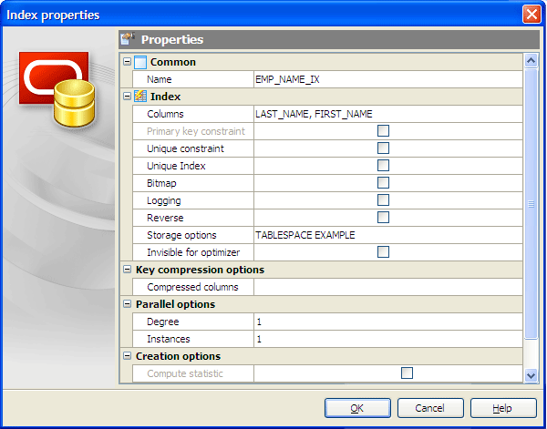Close the Index properties dialog
This screenshot has width=547, height=429.
click(531, 15)
